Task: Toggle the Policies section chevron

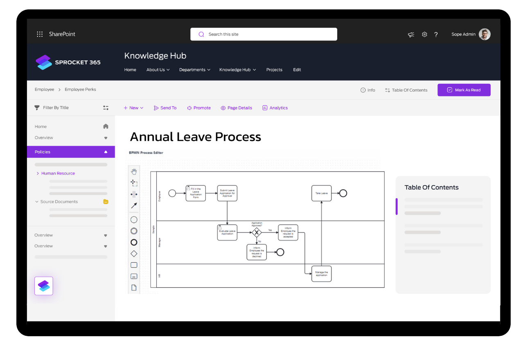Action: tap(106, 152)
